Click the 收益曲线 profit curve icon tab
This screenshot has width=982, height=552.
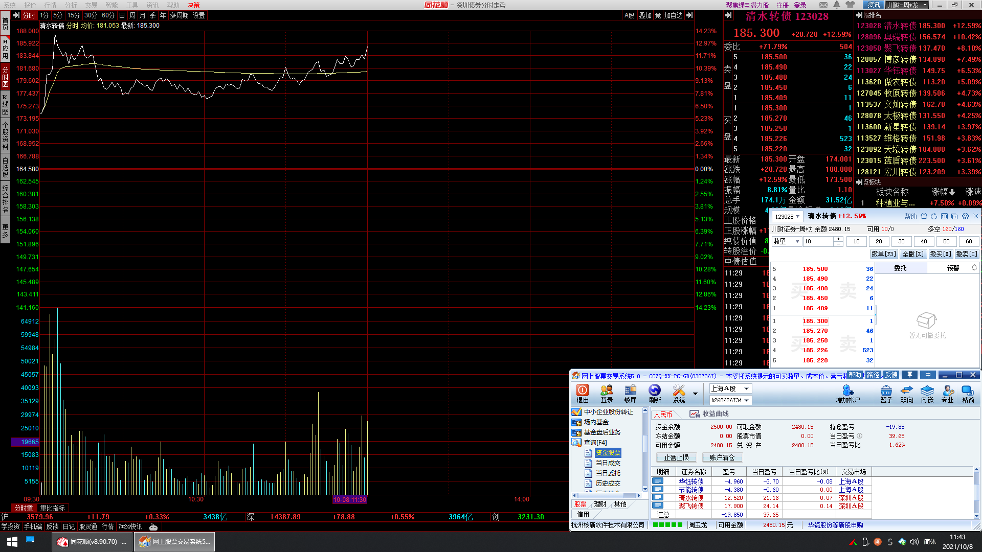tap(709, 414)
